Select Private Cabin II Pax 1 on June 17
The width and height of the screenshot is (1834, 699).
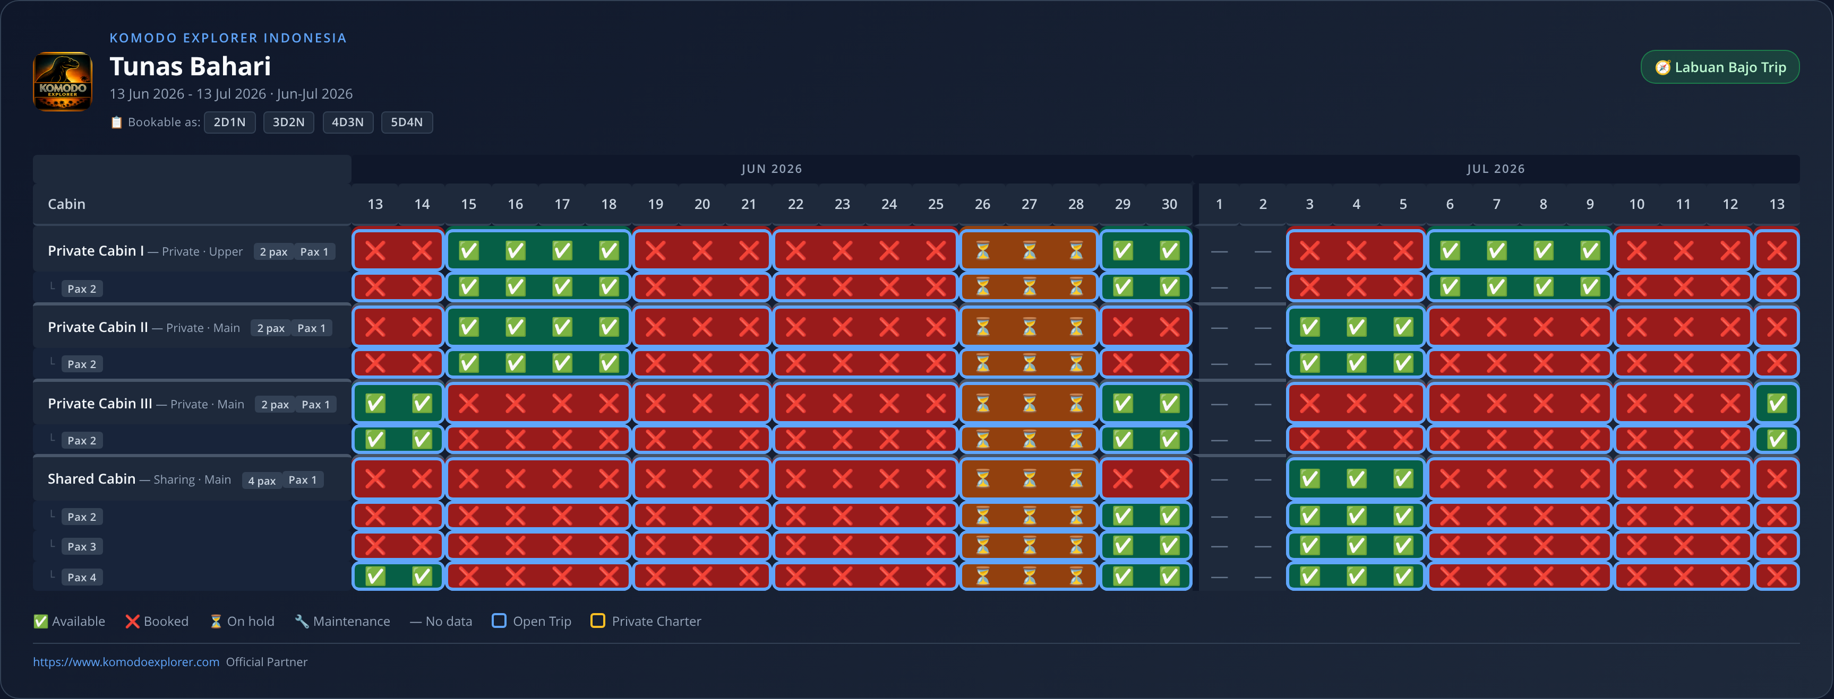tap(562, 327)
